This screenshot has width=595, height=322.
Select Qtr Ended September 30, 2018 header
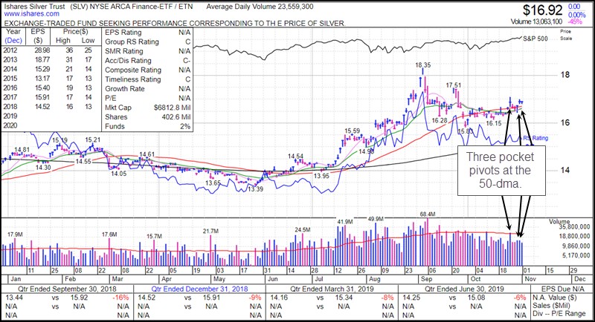(x=67, y=289)
